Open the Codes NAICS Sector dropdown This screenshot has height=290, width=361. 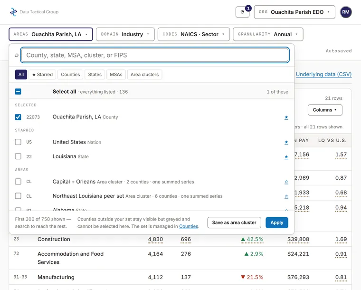[193, 34]
